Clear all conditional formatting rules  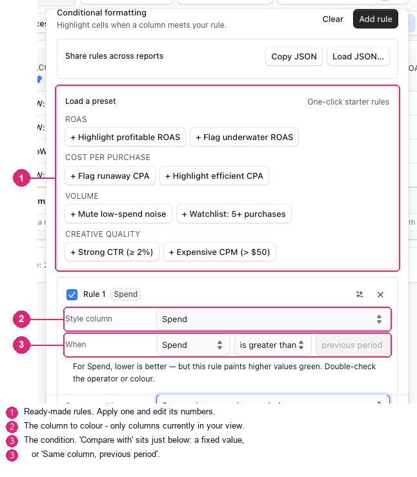[x=332, y=19]
